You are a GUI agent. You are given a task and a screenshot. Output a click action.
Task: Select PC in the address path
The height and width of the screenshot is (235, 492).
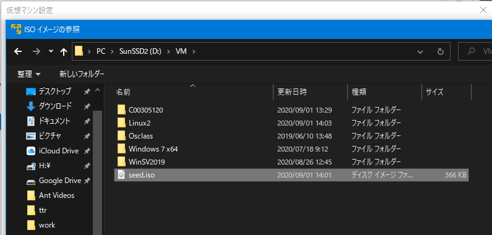(x=101, y=51)
